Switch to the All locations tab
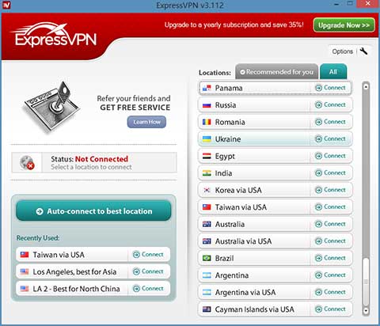Screen dimensions: 380x326 coord(333,72)
